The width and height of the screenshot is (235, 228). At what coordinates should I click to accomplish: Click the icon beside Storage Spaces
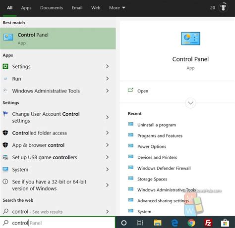click(x=130, y=178)
